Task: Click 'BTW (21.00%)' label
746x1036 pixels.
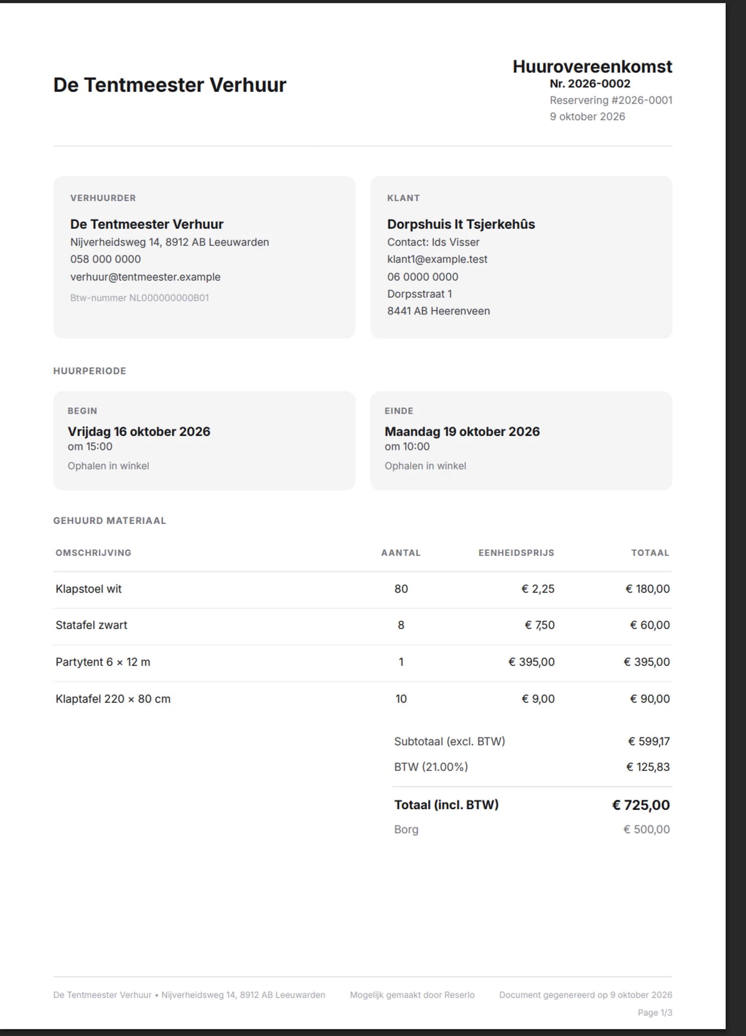Action: click(x=431, y=767)
